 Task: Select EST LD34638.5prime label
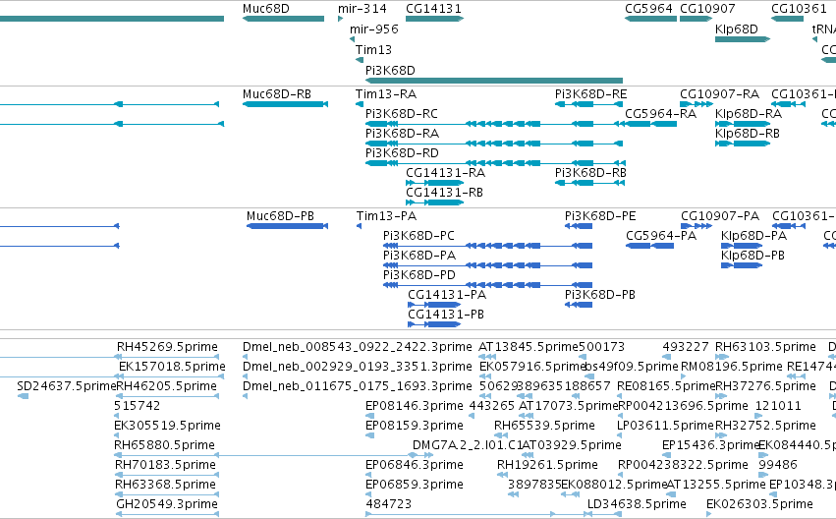click(637, 505)
